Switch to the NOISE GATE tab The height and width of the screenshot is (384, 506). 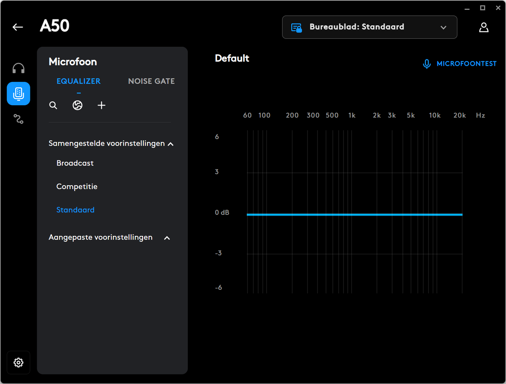click(x=151, y=81)
